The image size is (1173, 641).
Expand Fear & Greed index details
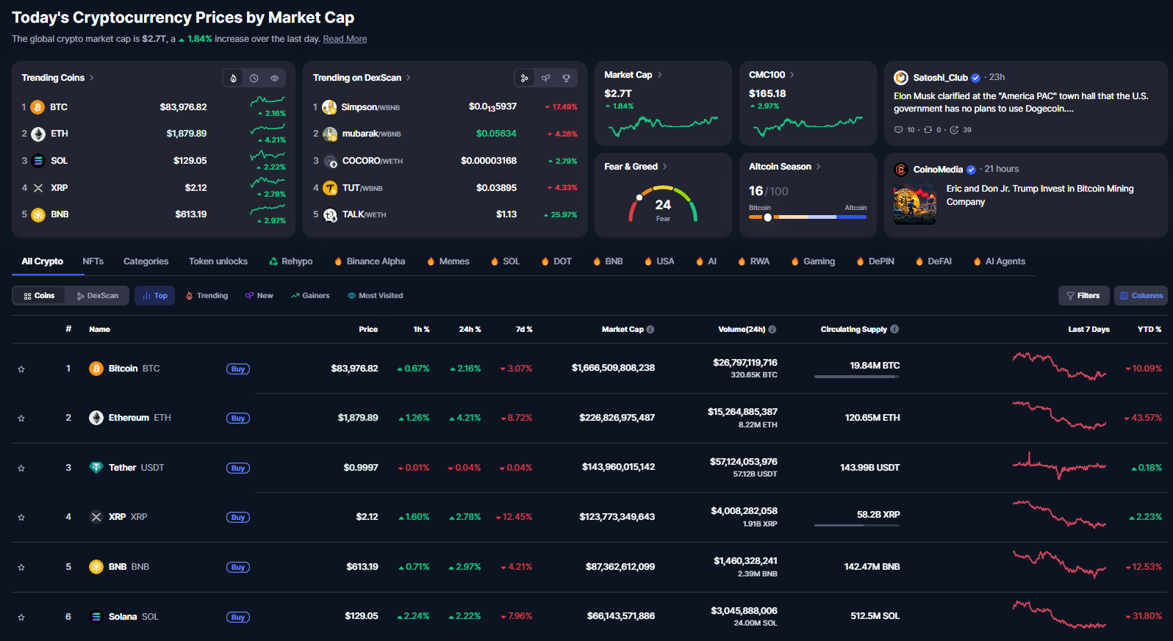click(x=665, y=167)
